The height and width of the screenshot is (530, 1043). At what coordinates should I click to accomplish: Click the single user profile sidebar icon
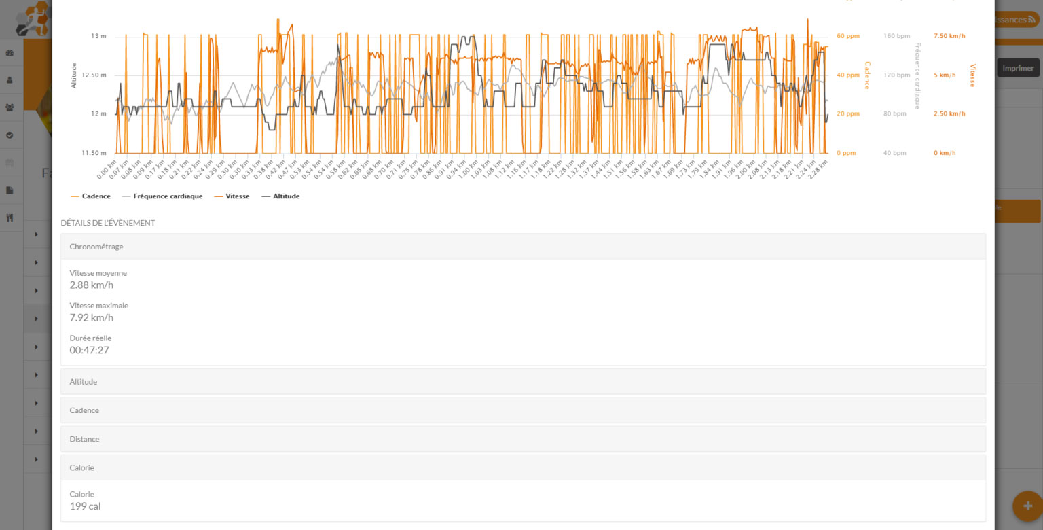[x=10, y=79]
